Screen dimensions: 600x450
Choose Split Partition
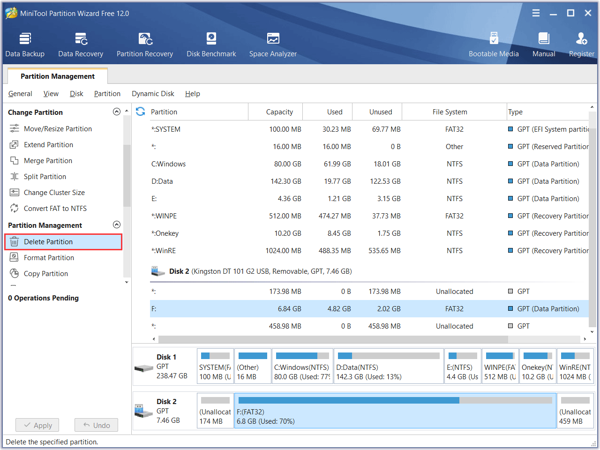pyautogui.click(x=45, y=176)
